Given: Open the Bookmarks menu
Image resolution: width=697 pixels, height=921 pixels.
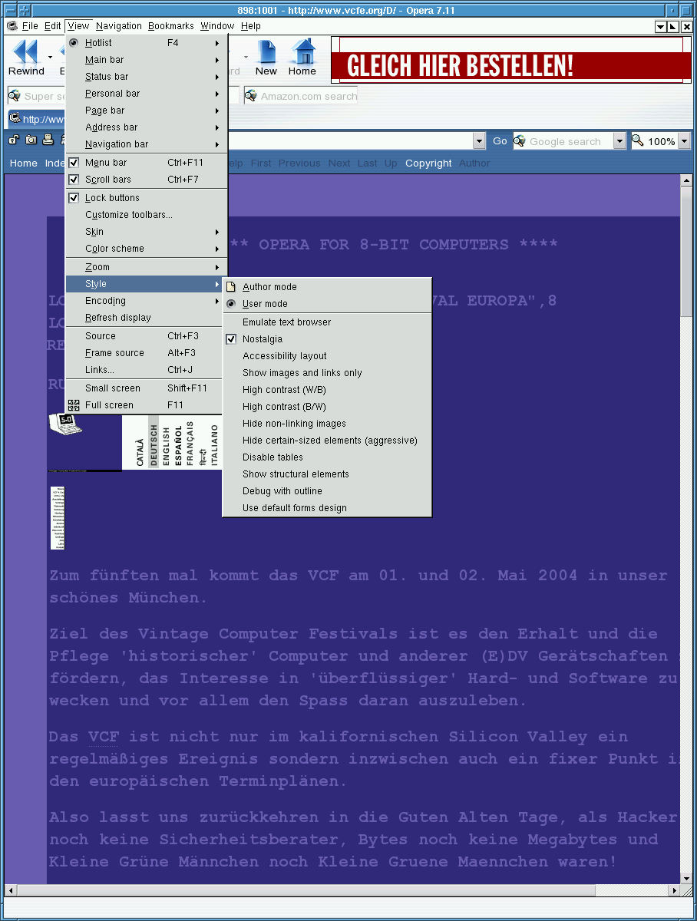Looking at the screenshot, I should (x=170, y=25).
